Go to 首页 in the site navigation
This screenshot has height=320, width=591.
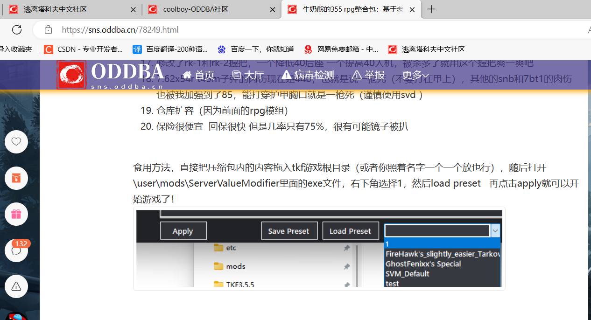(198, 75)
